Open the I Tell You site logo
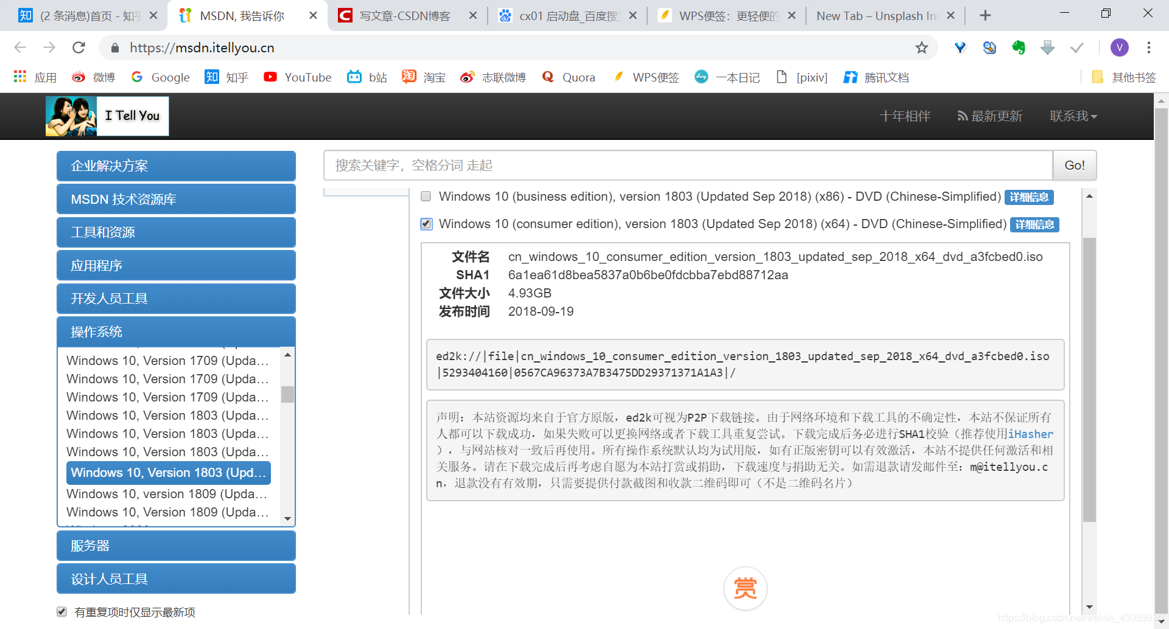The height and width of the screenshot is (629, 1169). [x=107, y=116]
